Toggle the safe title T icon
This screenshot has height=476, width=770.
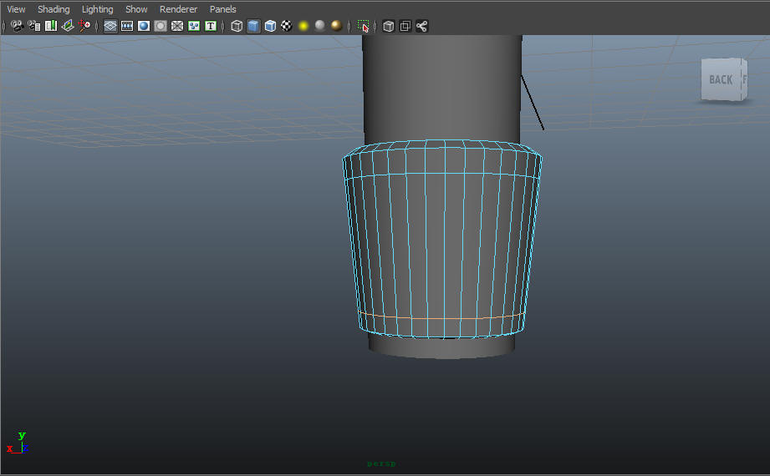(x=211, y=26)
